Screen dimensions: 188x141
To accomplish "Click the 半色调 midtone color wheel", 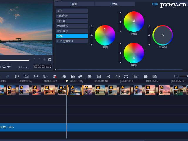I will pyautogui.click(x=163, y=35).
